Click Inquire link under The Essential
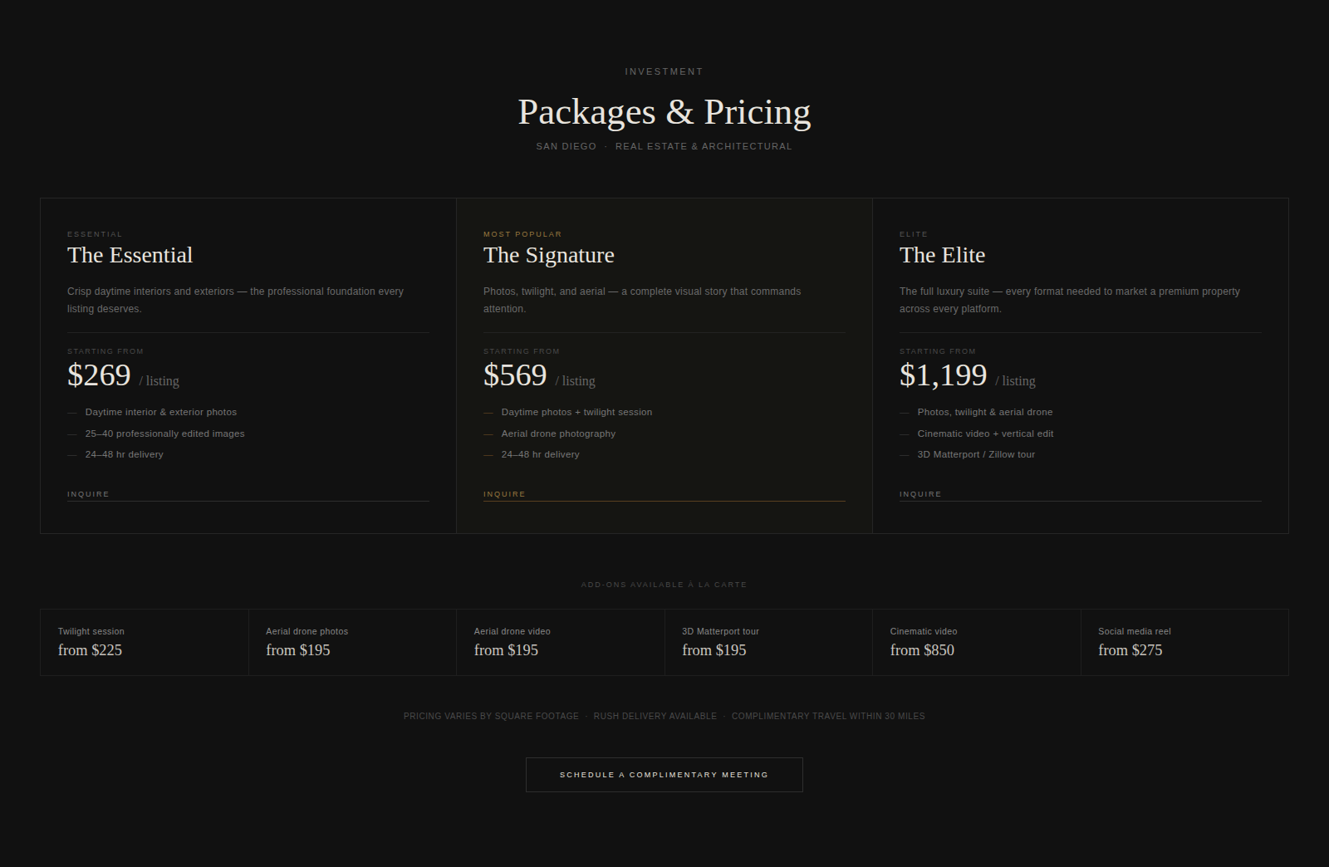 [x=248, y=494]
